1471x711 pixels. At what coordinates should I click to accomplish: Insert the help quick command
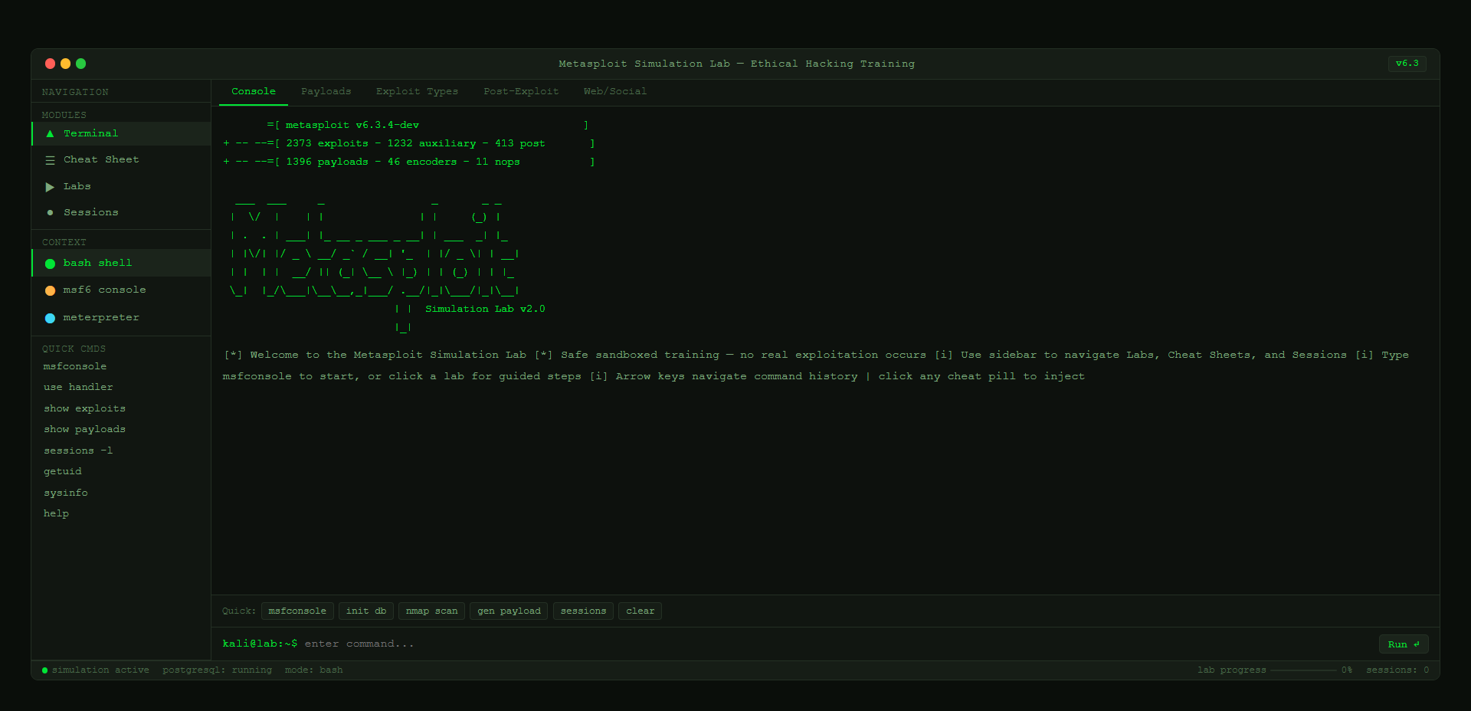pyautogui.click(x=56, y=513)
